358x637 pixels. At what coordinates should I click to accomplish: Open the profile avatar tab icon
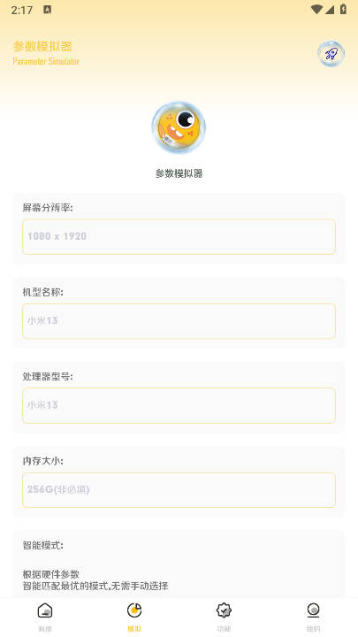pyautogui.click(x=313, y=610)
